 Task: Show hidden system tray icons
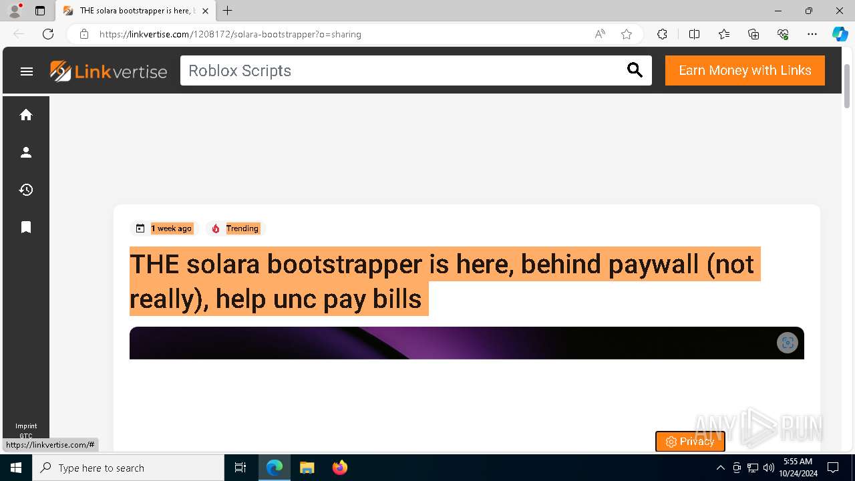pos(720,468)
